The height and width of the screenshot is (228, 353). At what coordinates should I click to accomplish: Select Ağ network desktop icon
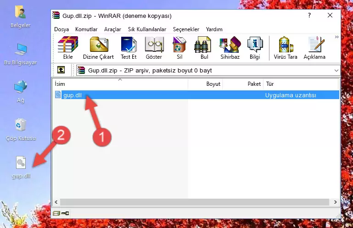pos(21,91)
